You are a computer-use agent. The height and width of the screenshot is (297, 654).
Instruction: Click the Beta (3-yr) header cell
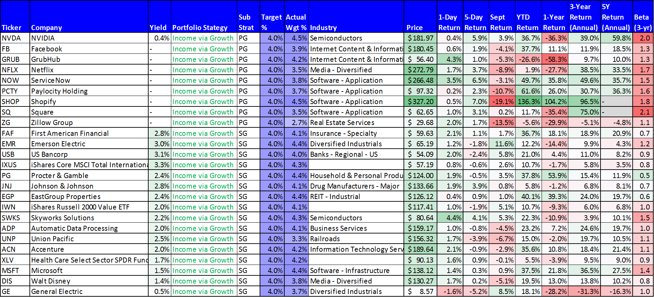pos(643,17)
